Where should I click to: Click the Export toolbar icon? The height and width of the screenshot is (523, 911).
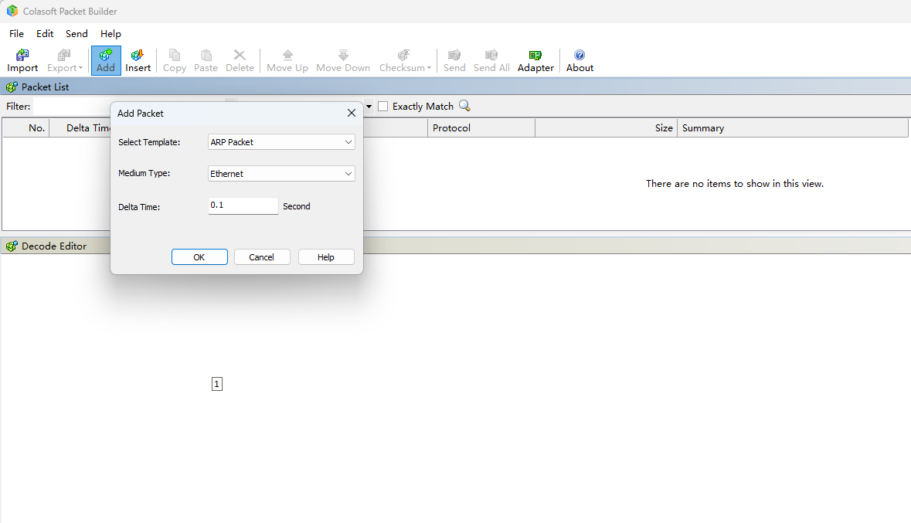(62, 59)
